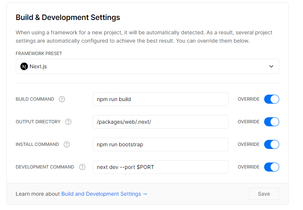This screenshot has height=210, width=303.
Task: Open the Framework Preset dropdown
Action: pyautogui.click(x=148, y=66)
